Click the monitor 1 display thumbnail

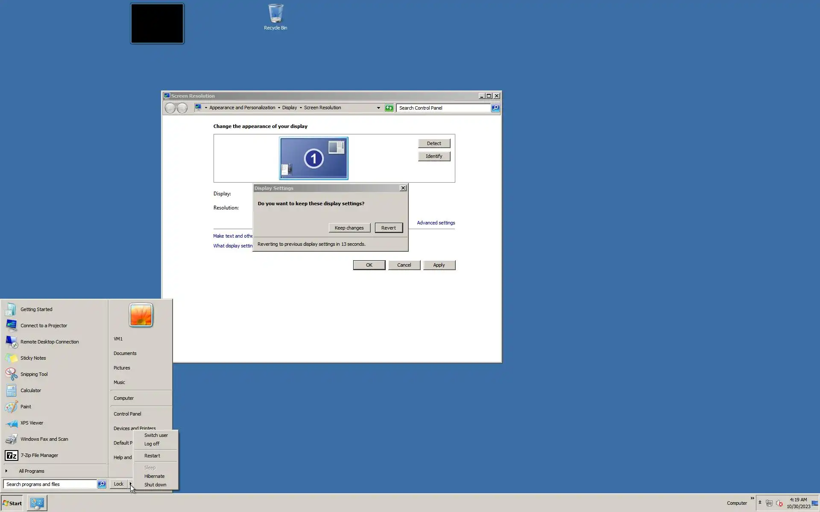(313, 158)
